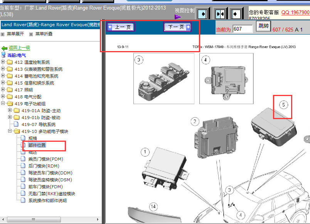The width and height of the screenshot is (310, 224).
Task: Click the center-collapse view control icon
Action: pyautogui.click(x=220, y=14)
